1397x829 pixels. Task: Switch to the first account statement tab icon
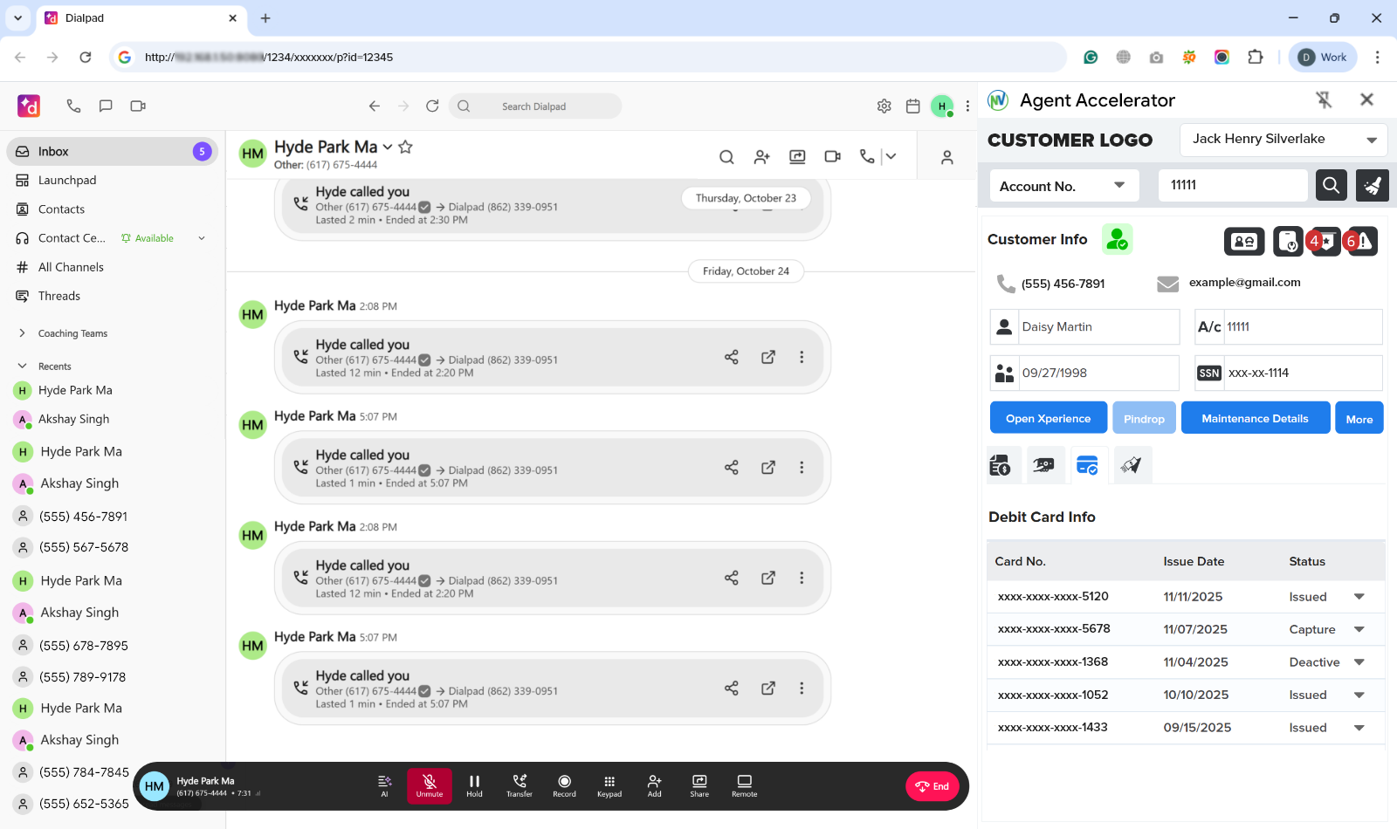pos(1001,465)
